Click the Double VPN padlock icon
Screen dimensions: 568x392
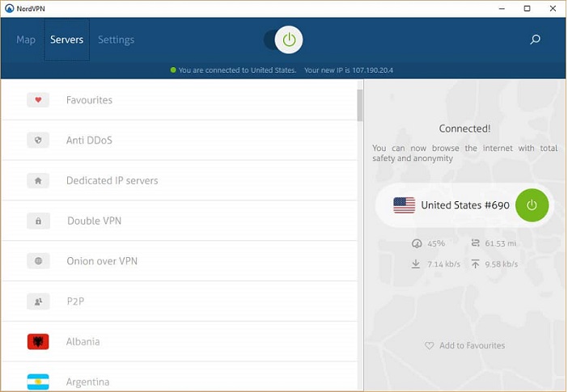coord(38,221)
